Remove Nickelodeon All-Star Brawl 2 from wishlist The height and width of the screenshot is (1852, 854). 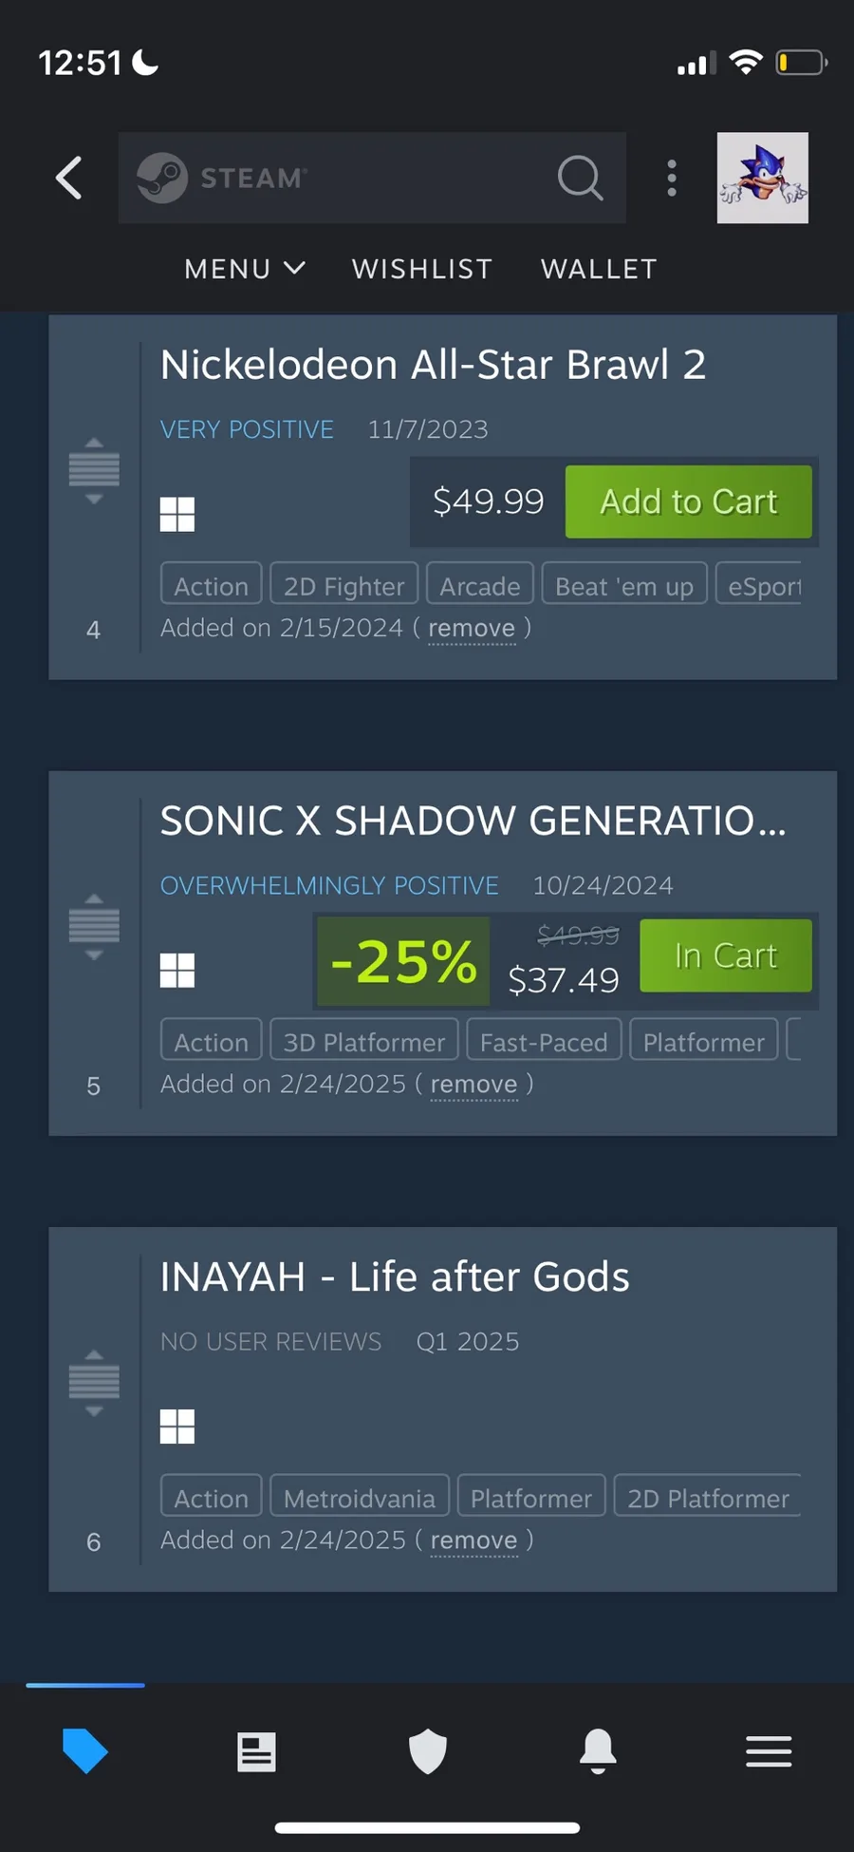click(472, 628)
